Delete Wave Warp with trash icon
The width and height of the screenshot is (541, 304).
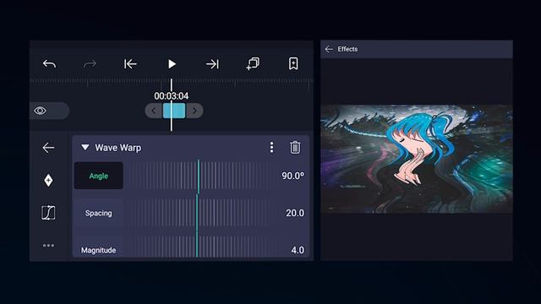(x=295, y=148)
